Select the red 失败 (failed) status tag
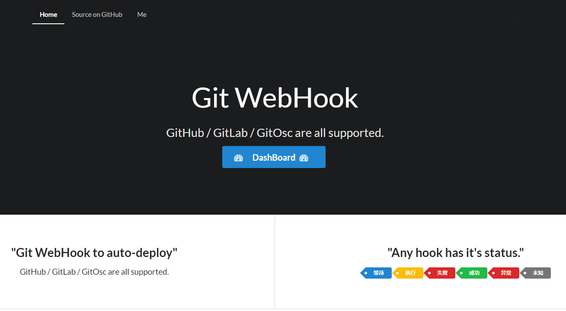Screen dimensions: 566x311 click(x=442, y=273)
